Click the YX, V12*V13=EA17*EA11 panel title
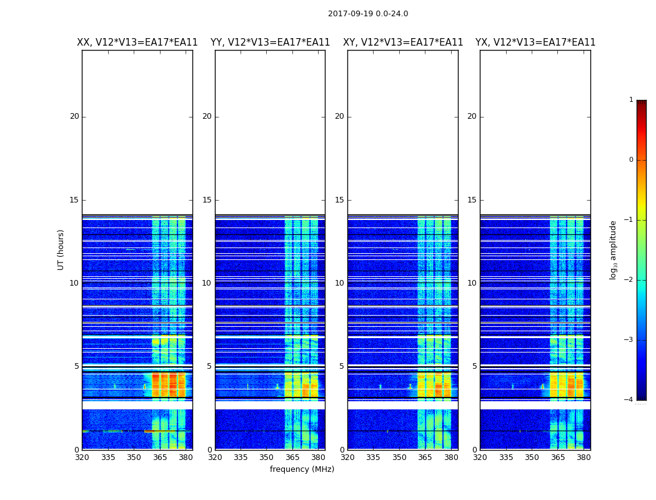 [x=535, y=42]
